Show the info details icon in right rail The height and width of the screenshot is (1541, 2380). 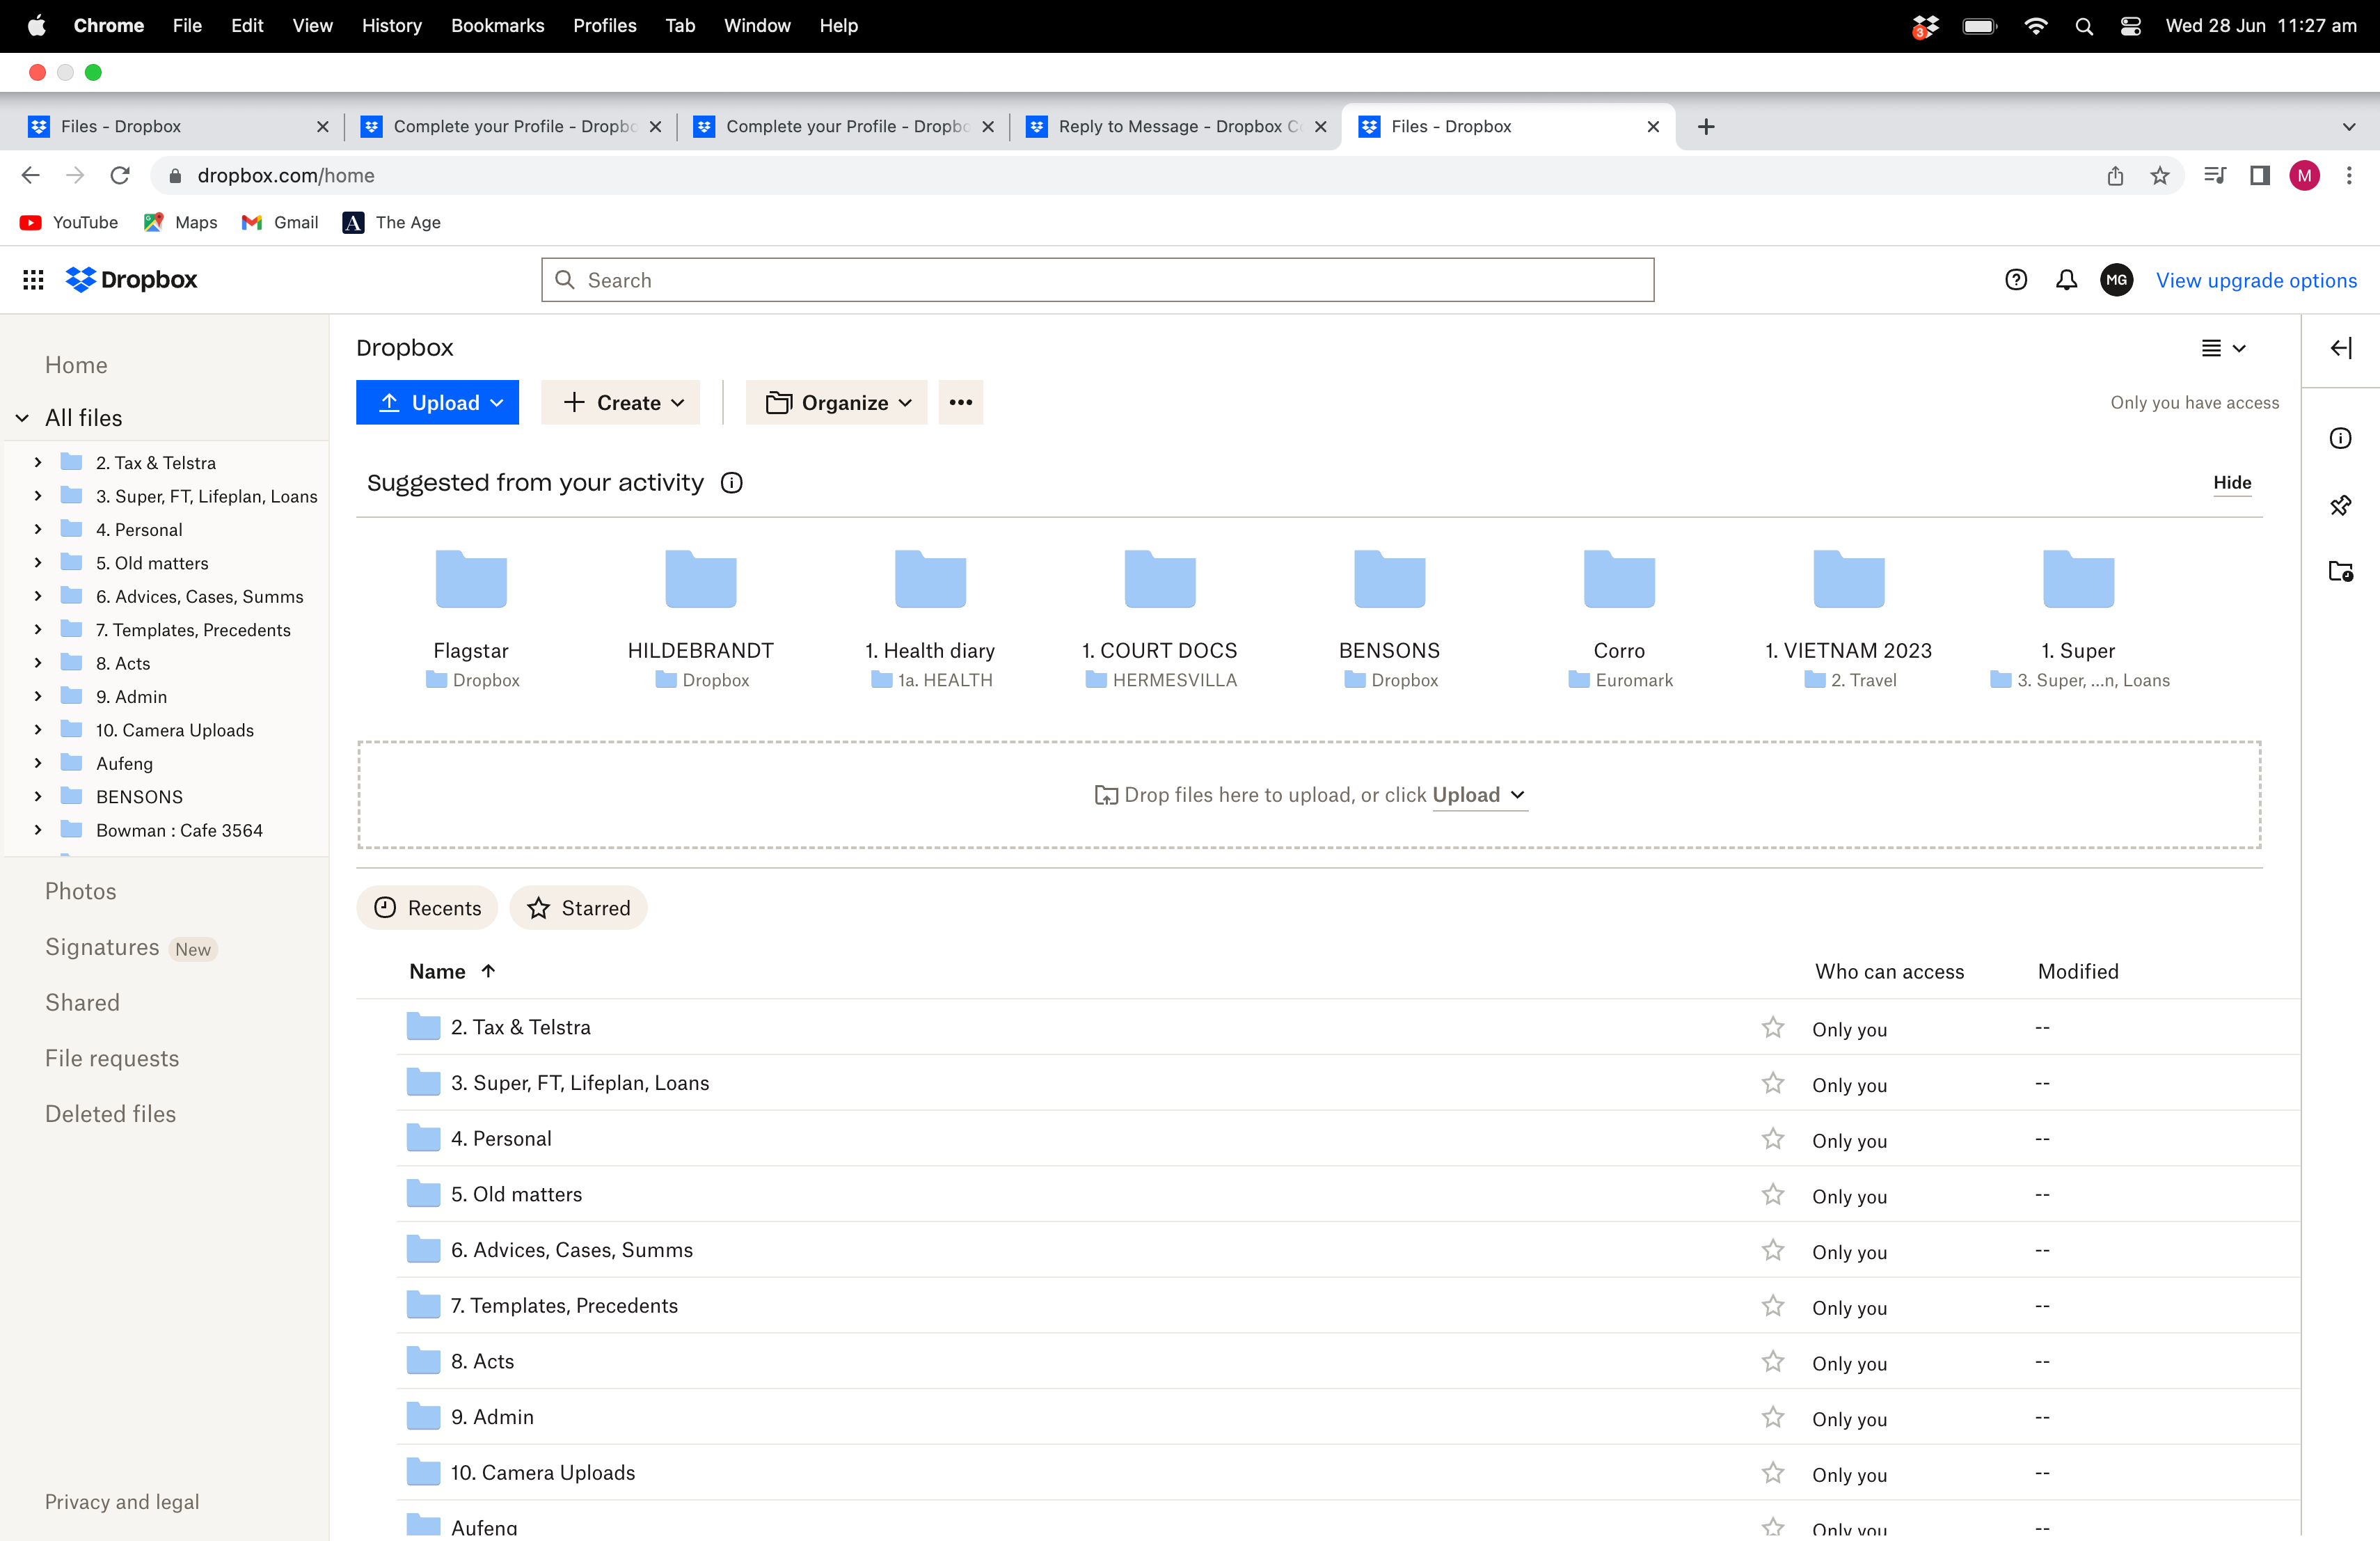click(2340, 438)
